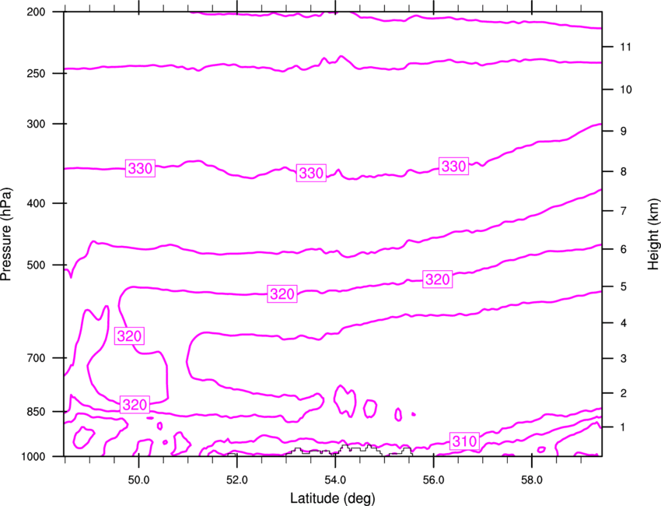Click the 310 contour label
The height and width of the screenshot is (506, 661).
tap(464, 441)
